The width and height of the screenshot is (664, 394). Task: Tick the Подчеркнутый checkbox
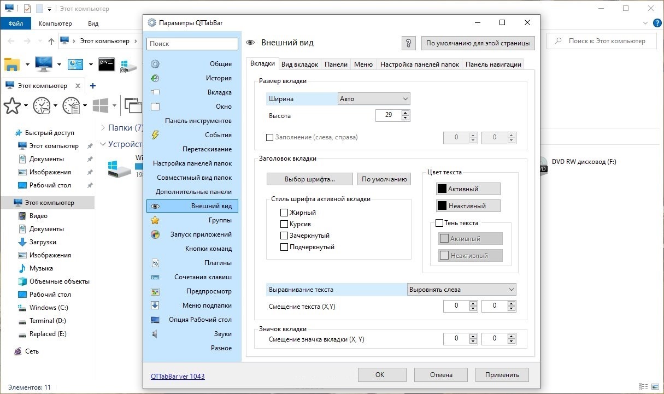click(284, 247)
